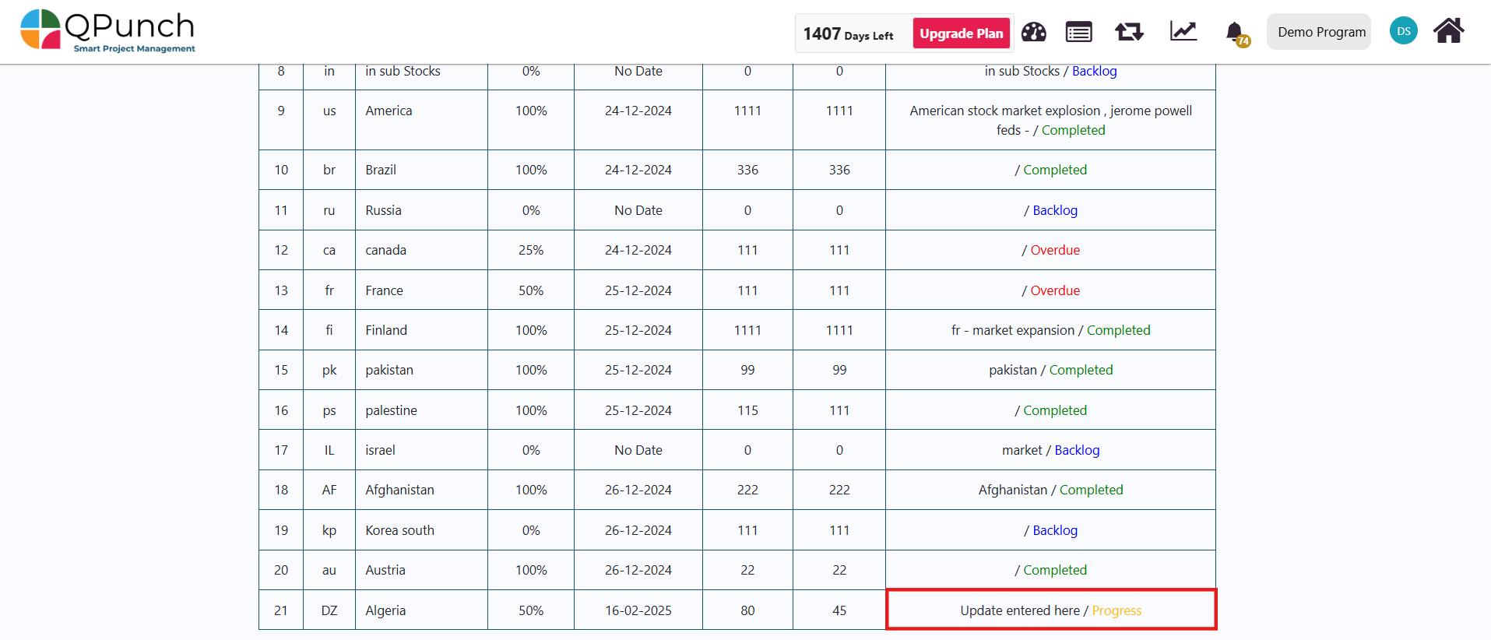Select the palestine name cell
1491x640 pixels.
[421, 410]
